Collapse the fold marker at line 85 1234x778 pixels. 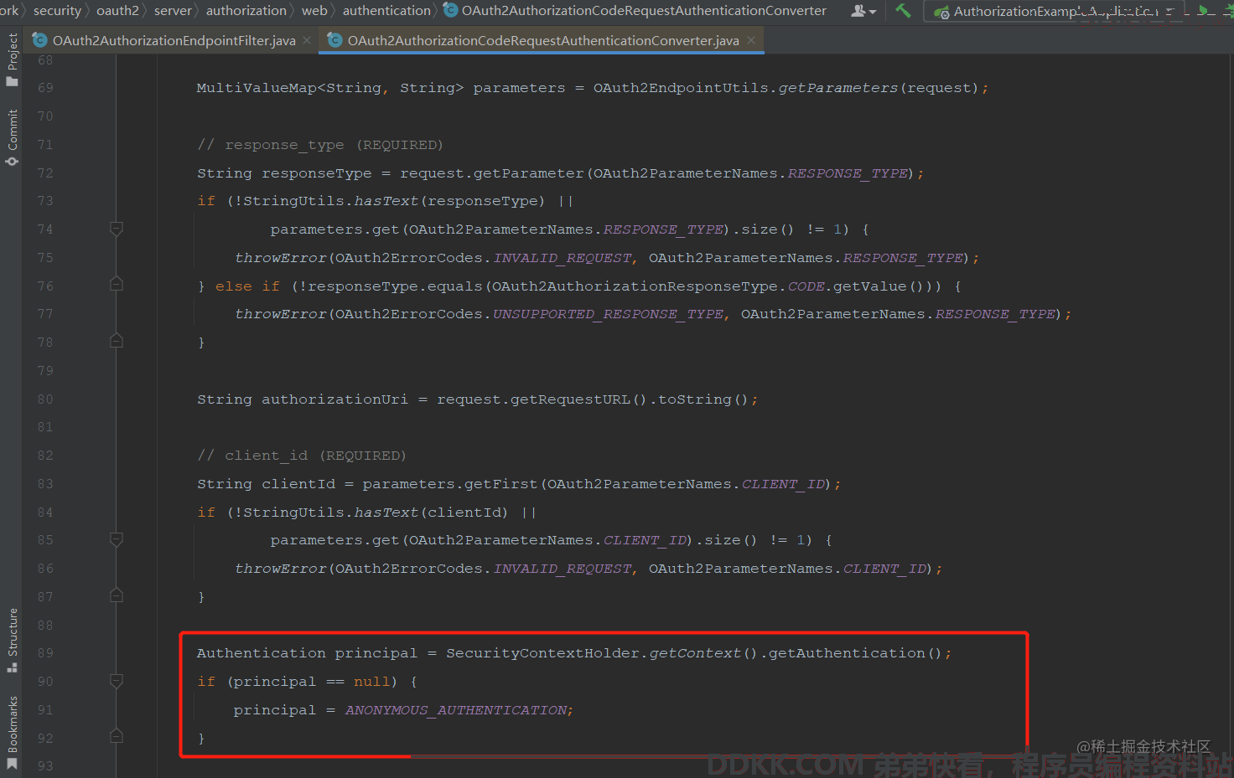(x=117, y=539)
